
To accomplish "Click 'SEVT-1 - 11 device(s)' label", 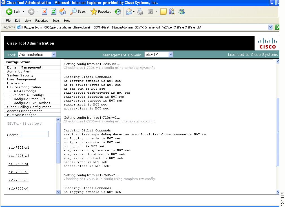I will (x=25, y=124).
